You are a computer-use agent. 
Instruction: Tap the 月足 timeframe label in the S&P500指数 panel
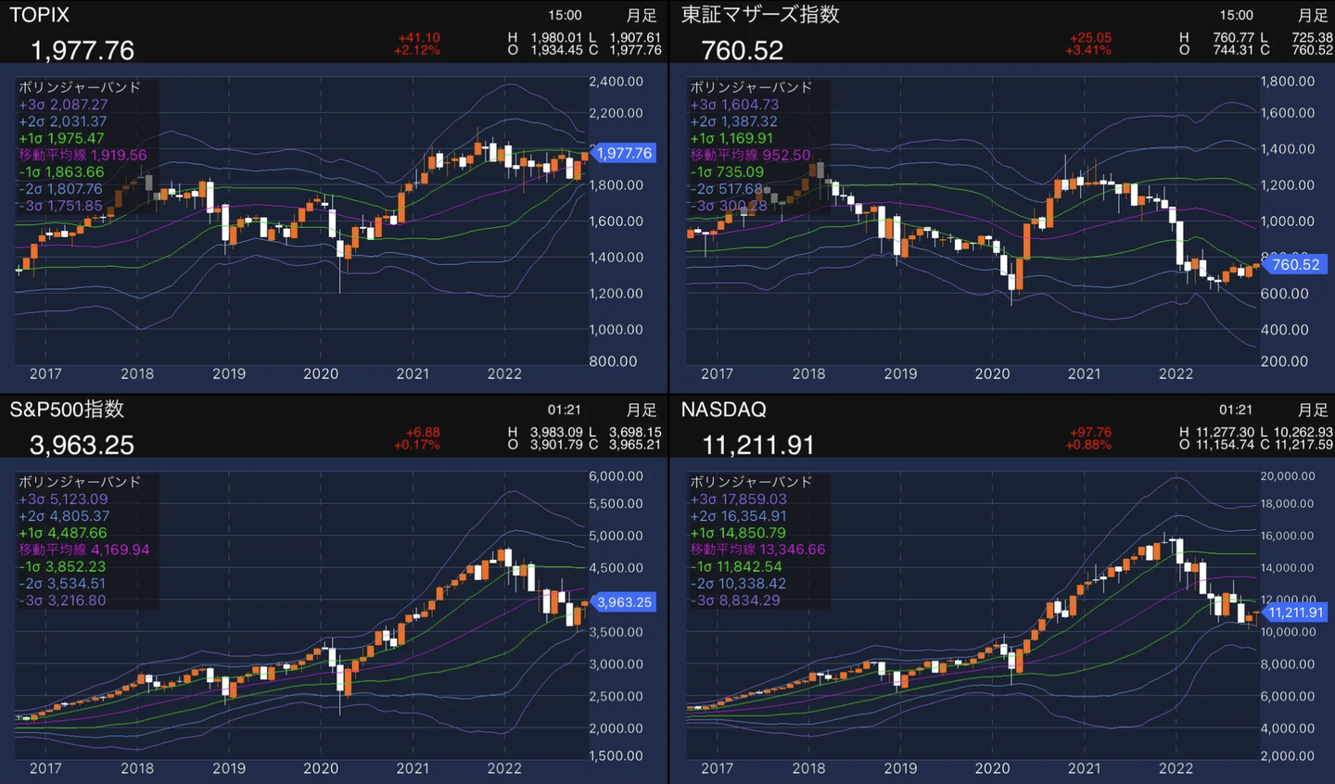pyautogui.click(x=642, y=410)
